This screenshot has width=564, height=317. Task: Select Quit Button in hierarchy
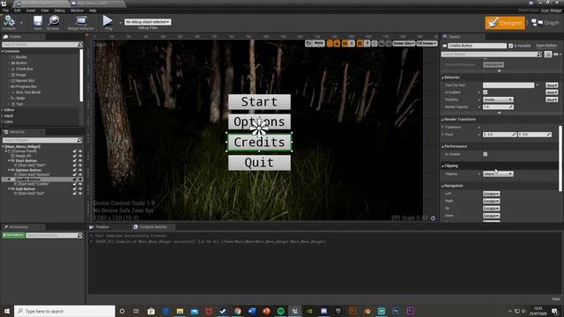click(25, 188)
